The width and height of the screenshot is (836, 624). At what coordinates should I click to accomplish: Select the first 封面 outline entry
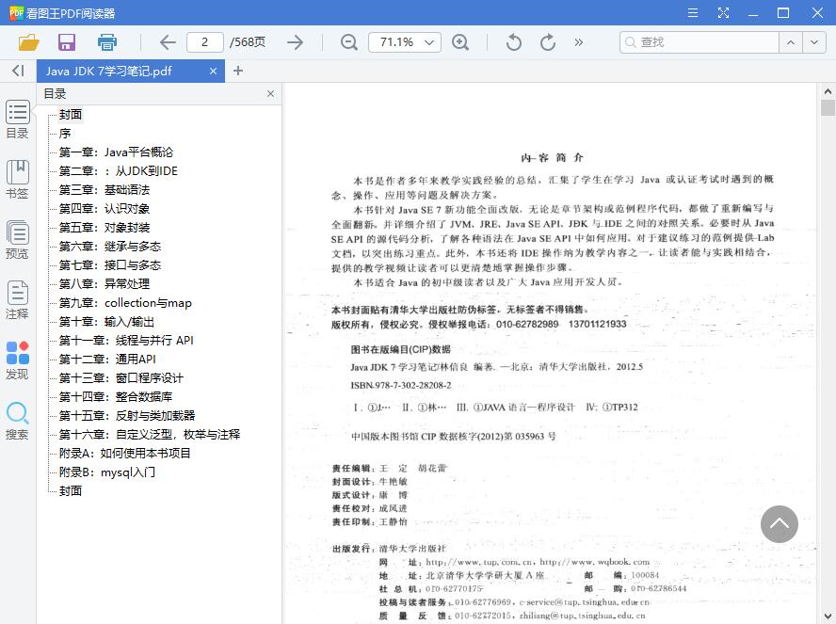coord(71,115)
